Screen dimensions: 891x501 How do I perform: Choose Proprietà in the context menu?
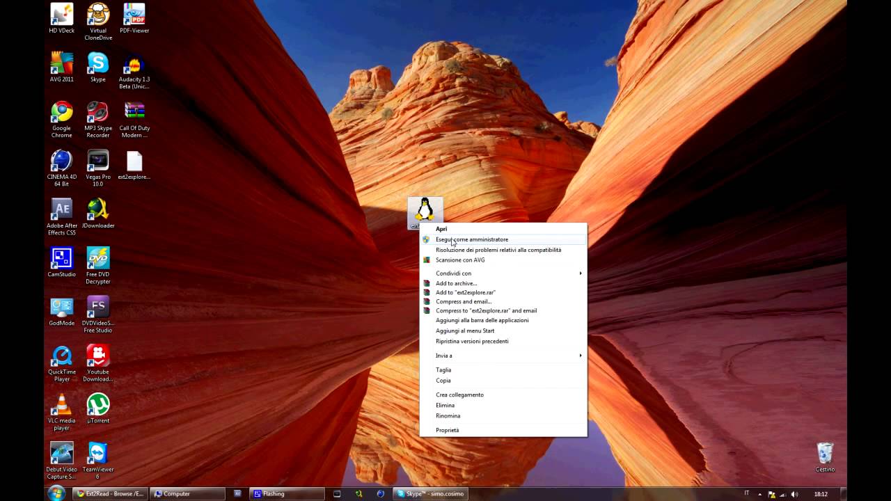click(503, 430)
